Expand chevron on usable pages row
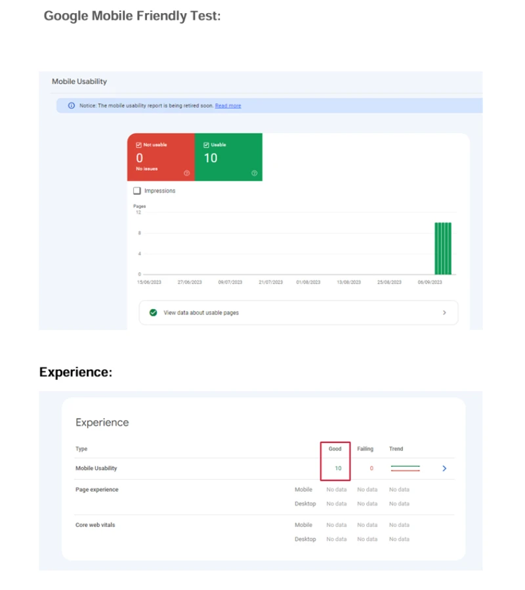The width and height of the screenshot is (525, 590). point(444,312)
